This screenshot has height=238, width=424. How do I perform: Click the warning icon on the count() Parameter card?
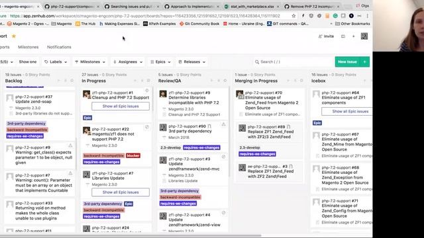(x=70, y=173)
